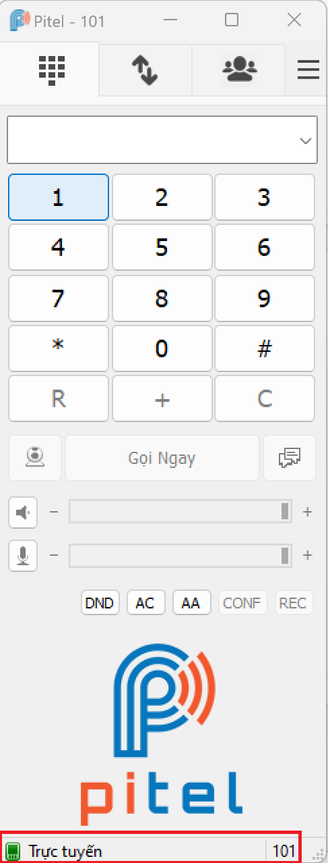Toggle AA auto answer
The width and height of the screenshot is (328, 863).
pos(191,602)
